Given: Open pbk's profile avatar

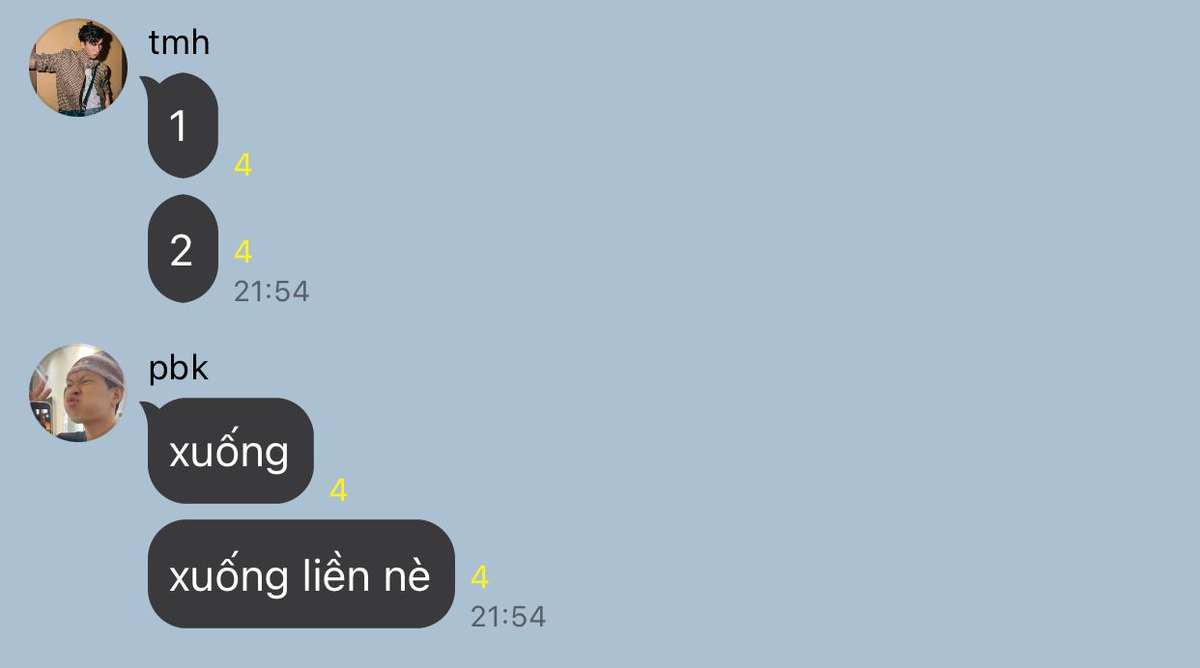Looking at the screenshot, I should pos(78,393).
